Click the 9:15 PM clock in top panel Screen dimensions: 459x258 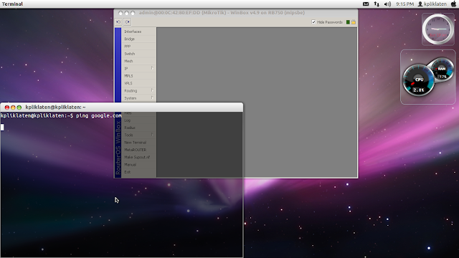404,4
